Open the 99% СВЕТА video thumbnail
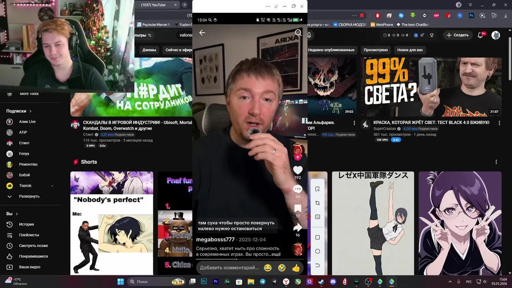Image resolution: width=512 pixels, height=288 pixels. (x=431, y=87)
